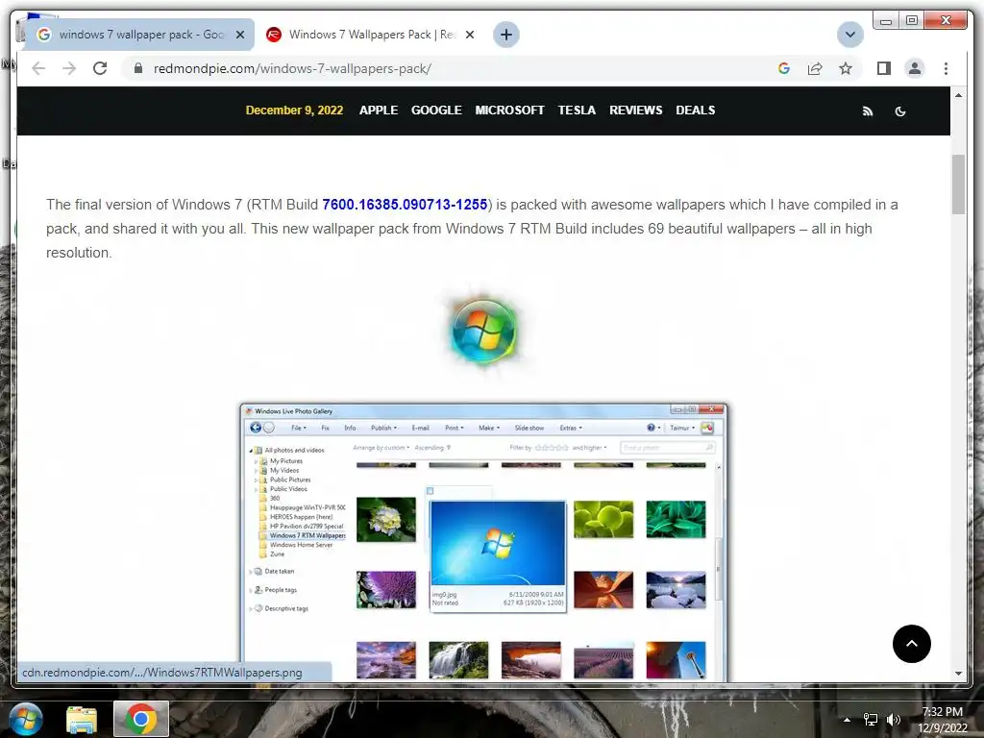Click the network tray icon
Viewport: 984px width, 738px height.
coord(871,720)
